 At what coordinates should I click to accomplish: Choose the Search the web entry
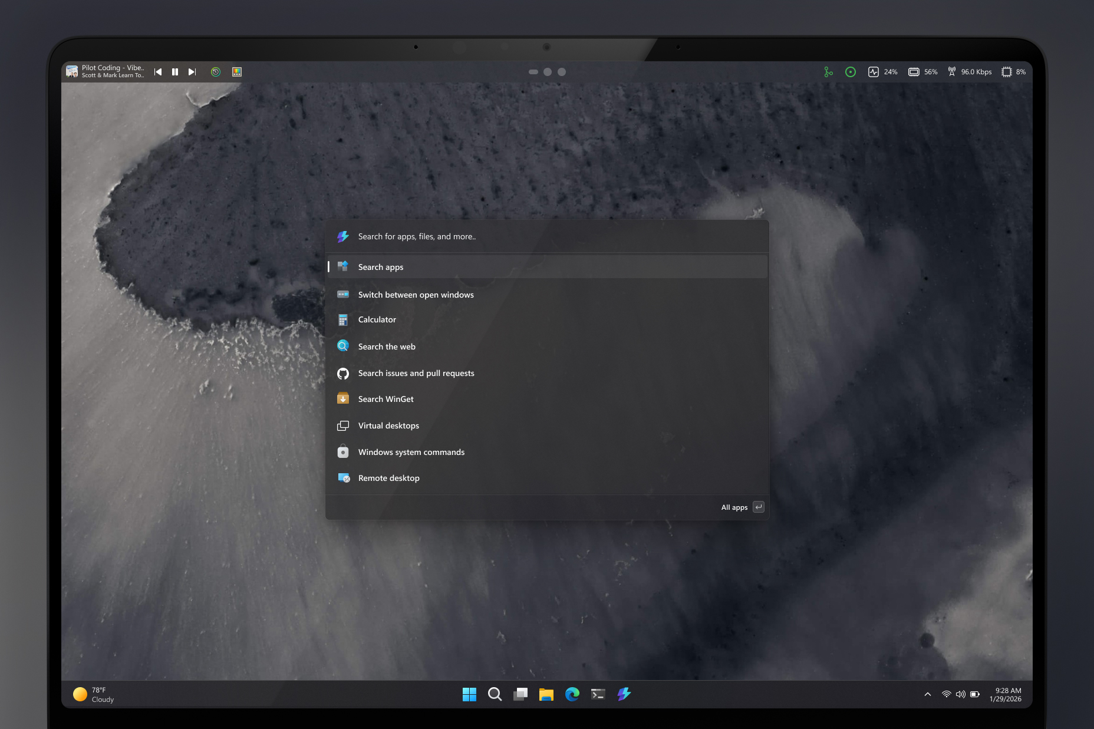pyautogui.click(x=387, y=346)
